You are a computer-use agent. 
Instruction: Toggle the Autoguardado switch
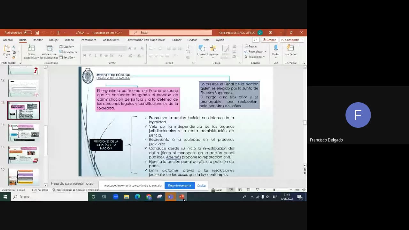pos(28,33)
